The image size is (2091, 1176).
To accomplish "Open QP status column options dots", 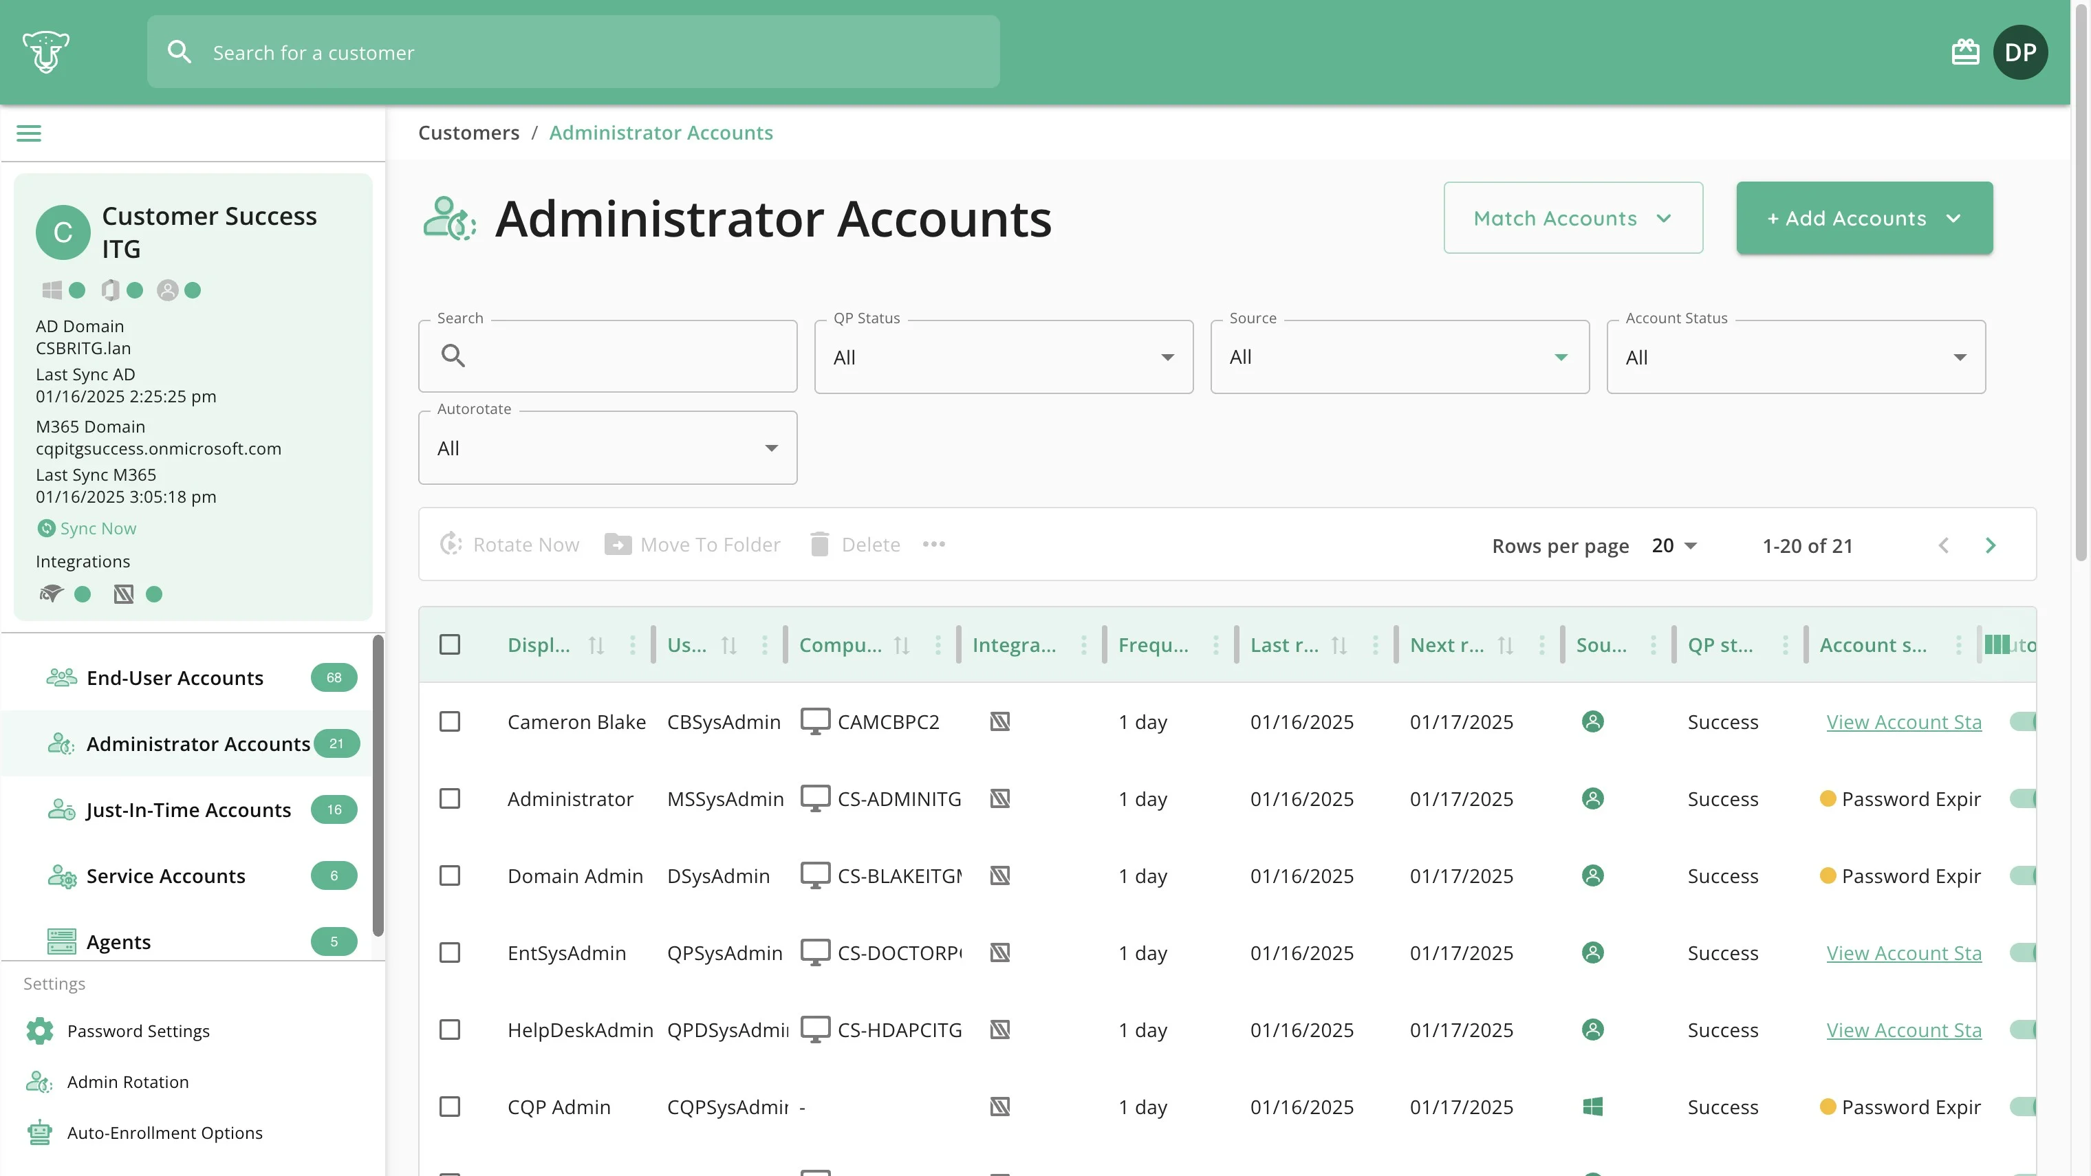I will (1785, 645).
